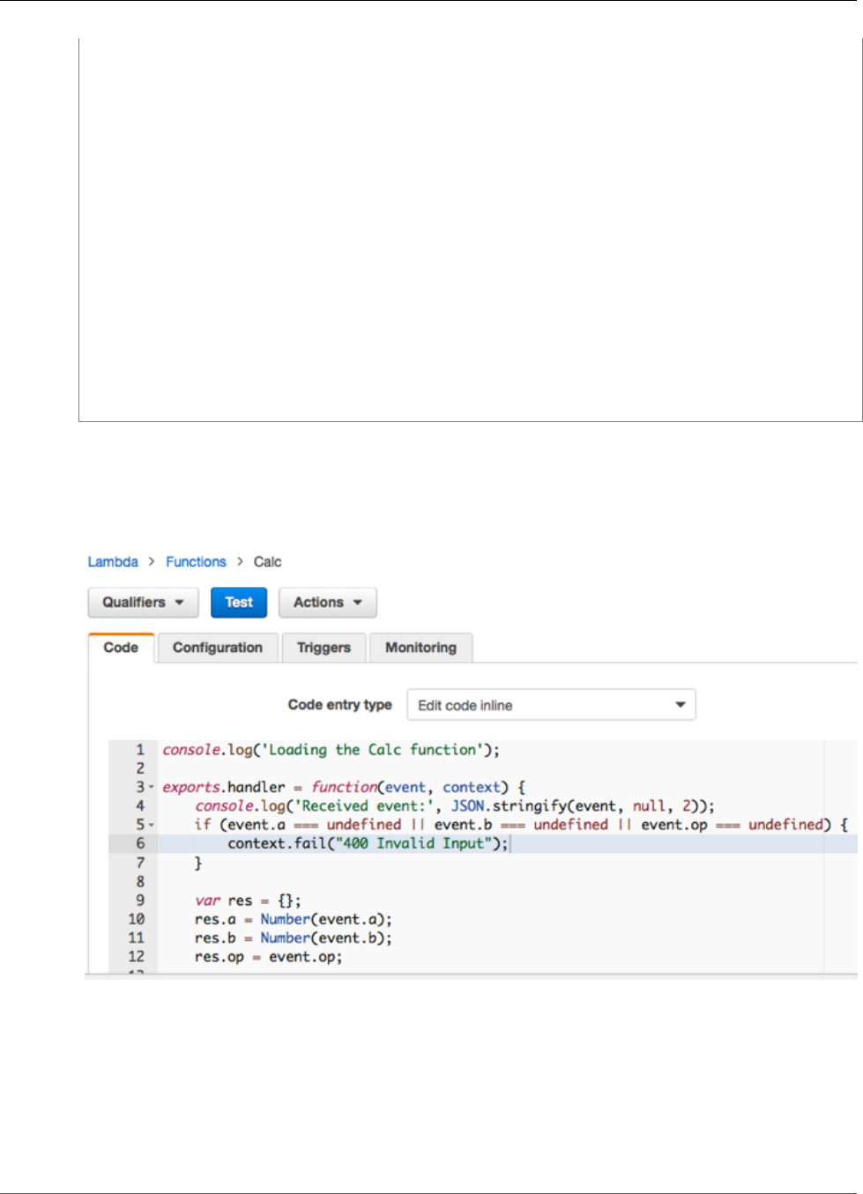Screen dimensions: 863x1194
Task: Follow the Lambda breadcrumb link
Action: coord(113,562)
